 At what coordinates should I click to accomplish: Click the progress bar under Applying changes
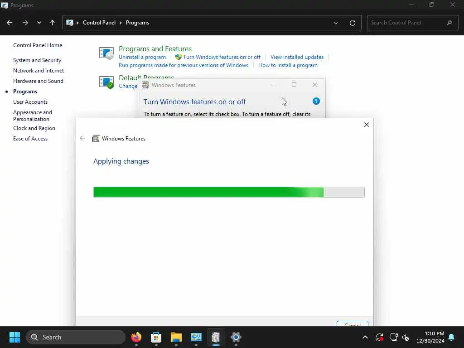[229, 192]
